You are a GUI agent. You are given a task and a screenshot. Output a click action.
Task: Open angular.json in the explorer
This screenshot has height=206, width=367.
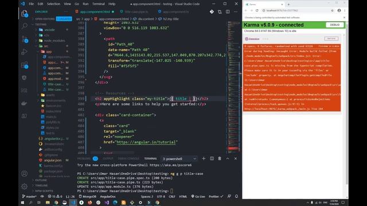(x=53, y=160)
